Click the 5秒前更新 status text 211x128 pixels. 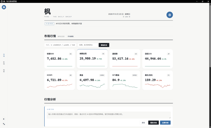click(x=61, y=36)
